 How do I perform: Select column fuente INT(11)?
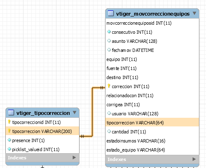coord(152,68)
